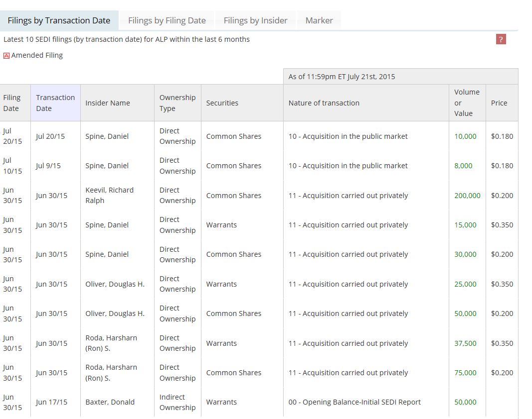Click the Insider Name column header
Viewport: 532px width, 419px height.
pyautogui.click(x=107, y=103)
